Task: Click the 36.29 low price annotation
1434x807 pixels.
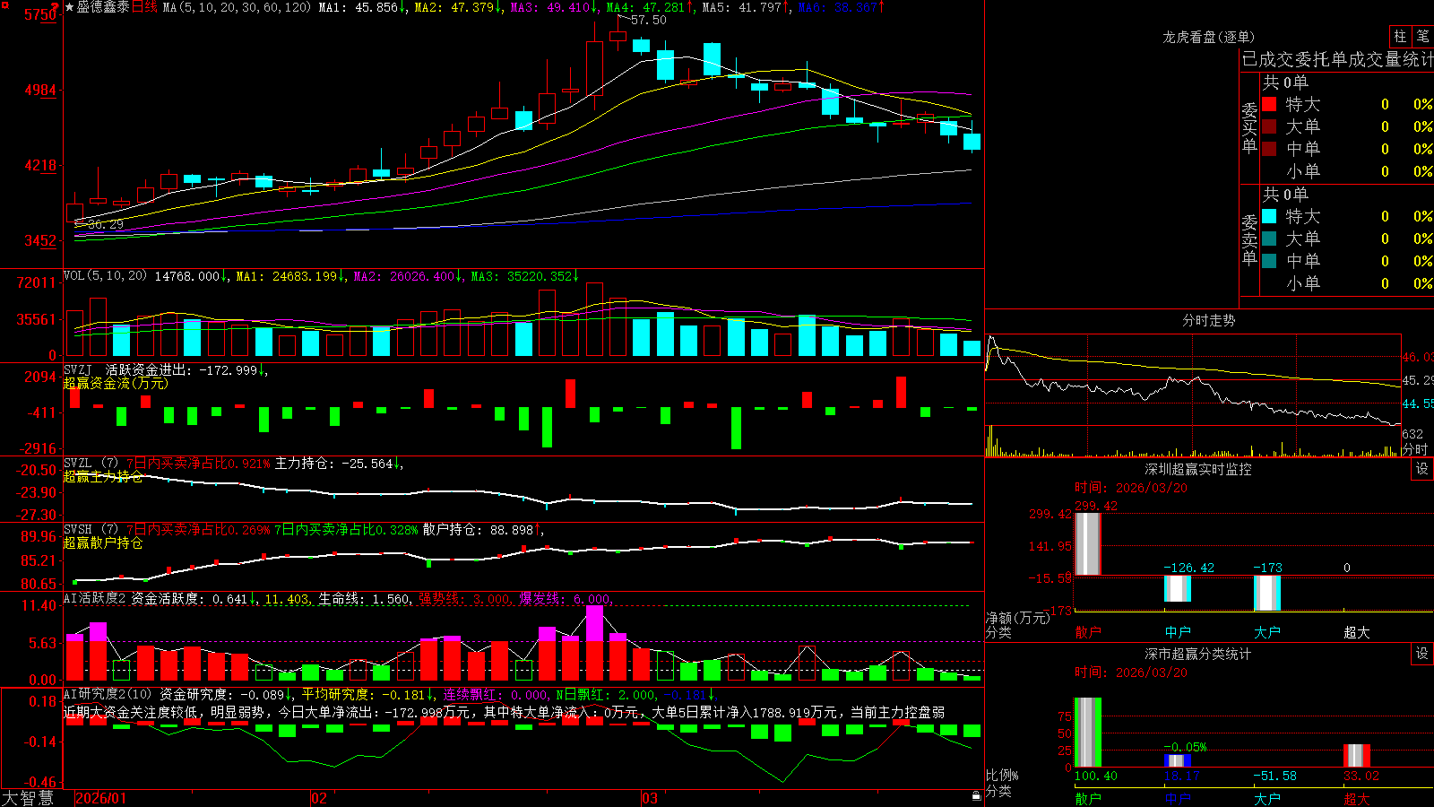Action: 106,224
